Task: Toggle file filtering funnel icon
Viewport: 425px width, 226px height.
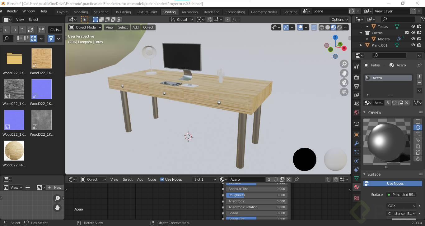Action: point(51,38)
